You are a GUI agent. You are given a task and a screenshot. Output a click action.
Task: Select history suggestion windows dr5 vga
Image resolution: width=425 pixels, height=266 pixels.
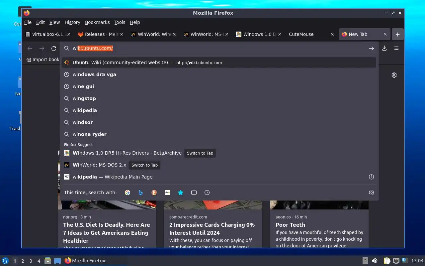pyautogui.click(x=219, y=74)
